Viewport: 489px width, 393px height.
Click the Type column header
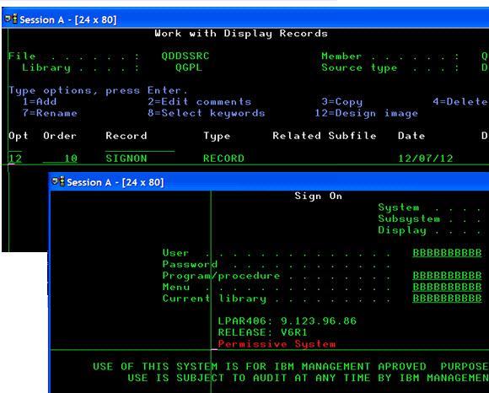[x=217, y=136]
